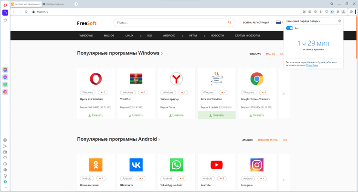The width and height of the screenshot is (358, 192).
Task: Open the VK app icon thumbnail
Action: click(136, 165)
